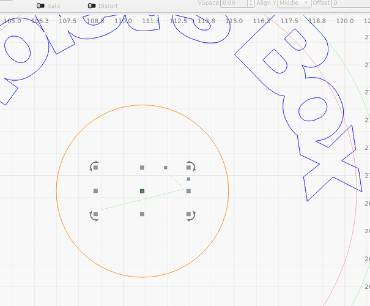Image resolution: width=370 pixels, height=306 pixels.
Task: Click the 105.0 ruler label
Action: point(12,21)
